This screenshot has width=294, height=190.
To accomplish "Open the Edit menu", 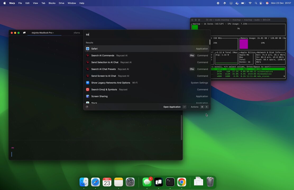I will coord(27,3).
